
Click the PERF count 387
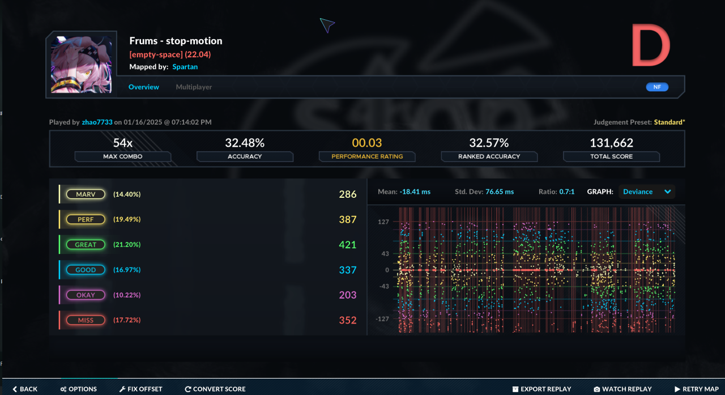tap(348, 219)
